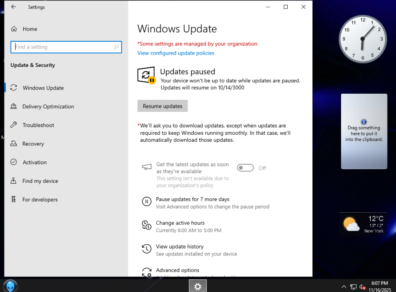This screenshot has height=292, width=396.
Task: Select For developers in the sidebar
Action: 40,200
